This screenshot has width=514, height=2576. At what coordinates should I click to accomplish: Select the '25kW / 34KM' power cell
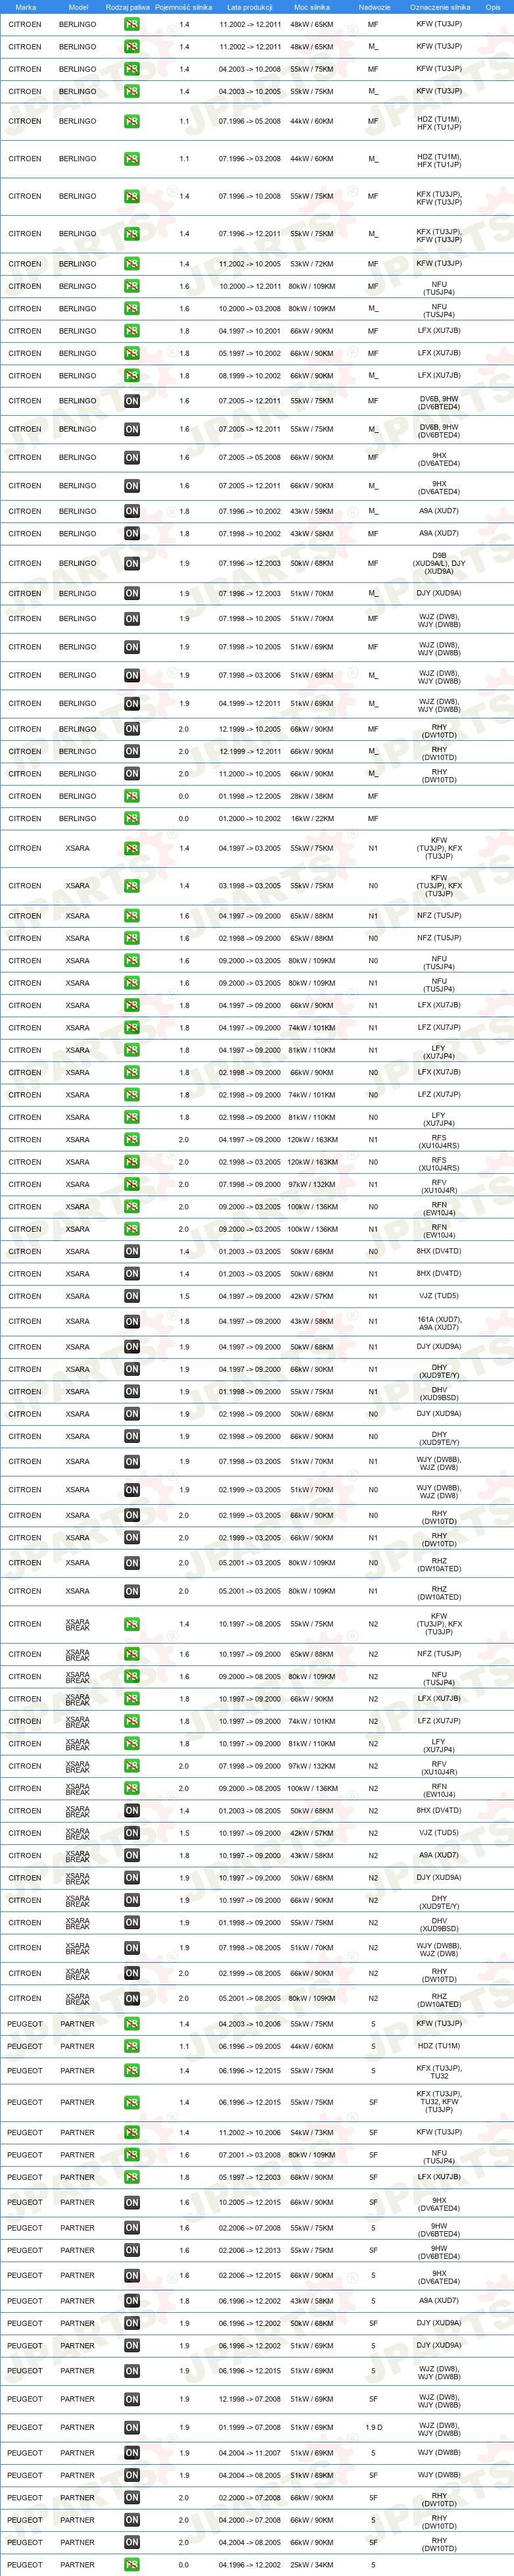click(x=312, y=2565)
